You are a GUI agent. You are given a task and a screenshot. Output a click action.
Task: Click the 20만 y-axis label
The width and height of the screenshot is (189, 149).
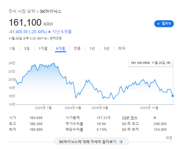tap(12, 80)
